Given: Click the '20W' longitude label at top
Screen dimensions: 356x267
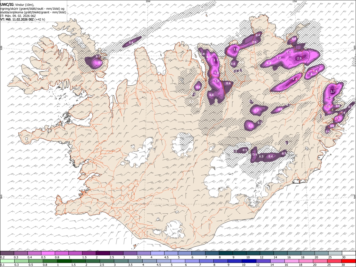Looking at the screenshot, I should tap(148, 1).
